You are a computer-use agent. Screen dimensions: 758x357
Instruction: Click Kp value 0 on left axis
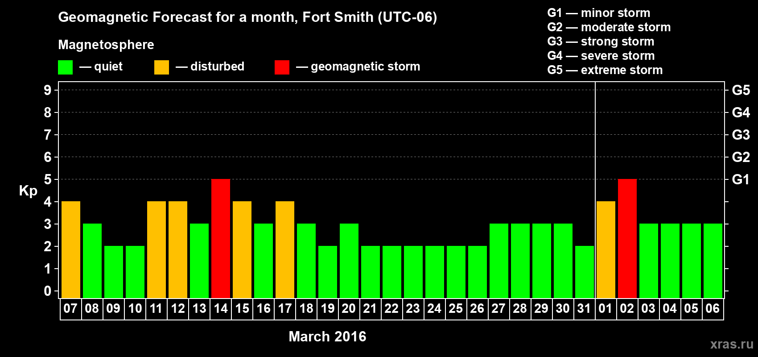[48, 291]
